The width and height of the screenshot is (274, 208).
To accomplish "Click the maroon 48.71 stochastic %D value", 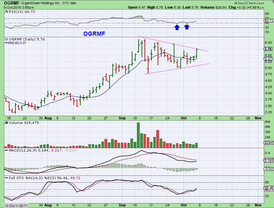I will point(75,178).
